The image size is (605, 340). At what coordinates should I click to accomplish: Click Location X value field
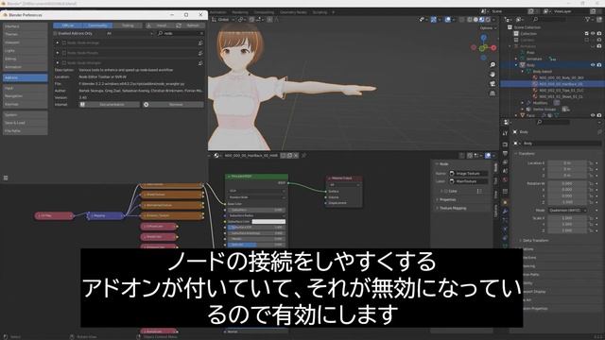(567, 163)
